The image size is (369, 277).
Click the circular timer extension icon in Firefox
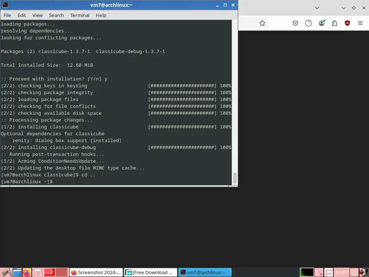[308, 23]
